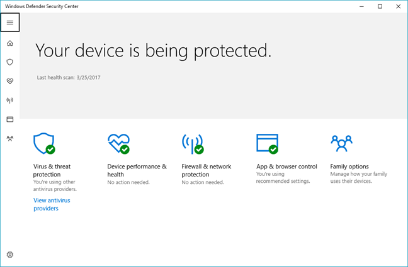
Task: Select the Firewall & network protection title
Action: click(207, 170)
